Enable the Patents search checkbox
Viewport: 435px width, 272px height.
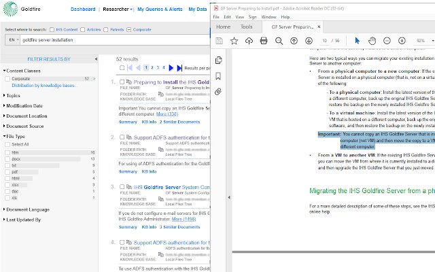[106, 29]
